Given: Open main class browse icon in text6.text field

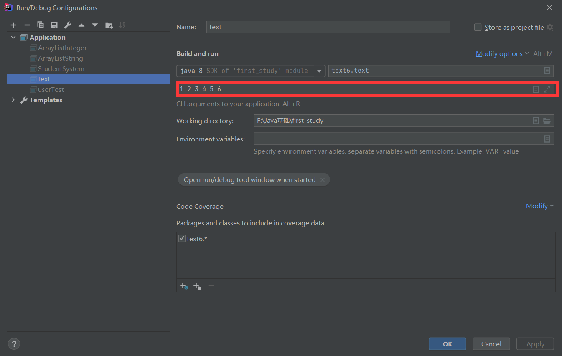Looking at the screenshot, I should [x=547, y=71].
